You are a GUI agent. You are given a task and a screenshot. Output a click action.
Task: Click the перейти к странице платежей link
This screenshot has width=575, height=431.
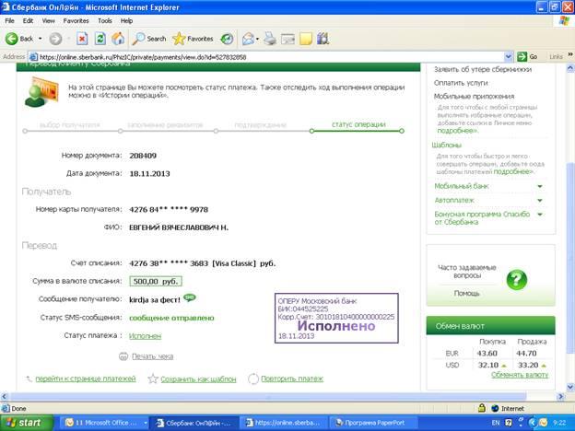[x=86, y=379]
